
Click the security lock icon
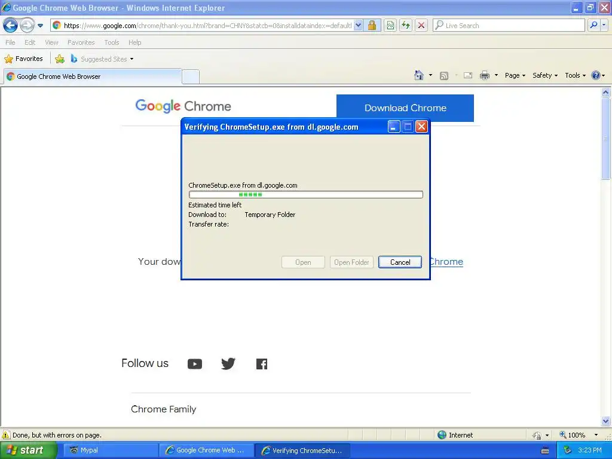point(372,26)
